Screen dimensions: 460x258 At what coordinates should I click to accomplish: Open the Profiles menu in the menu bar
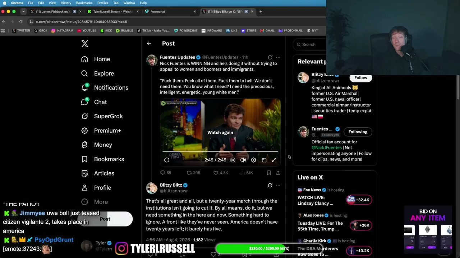[103, 3]
